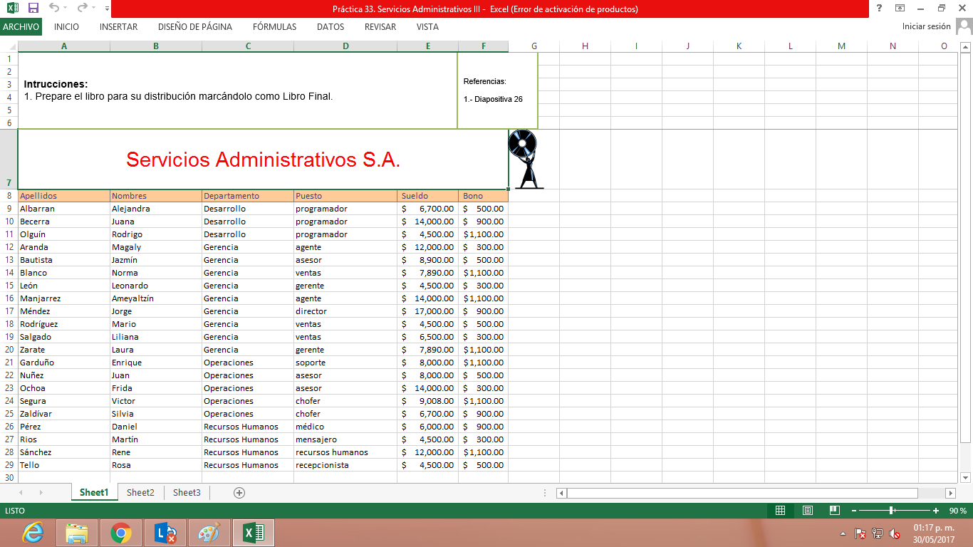This screenshot has width=973, height=547.
Task: Add a new sheet with plus button
Action: pyautogui.click(x=239, y=492)
